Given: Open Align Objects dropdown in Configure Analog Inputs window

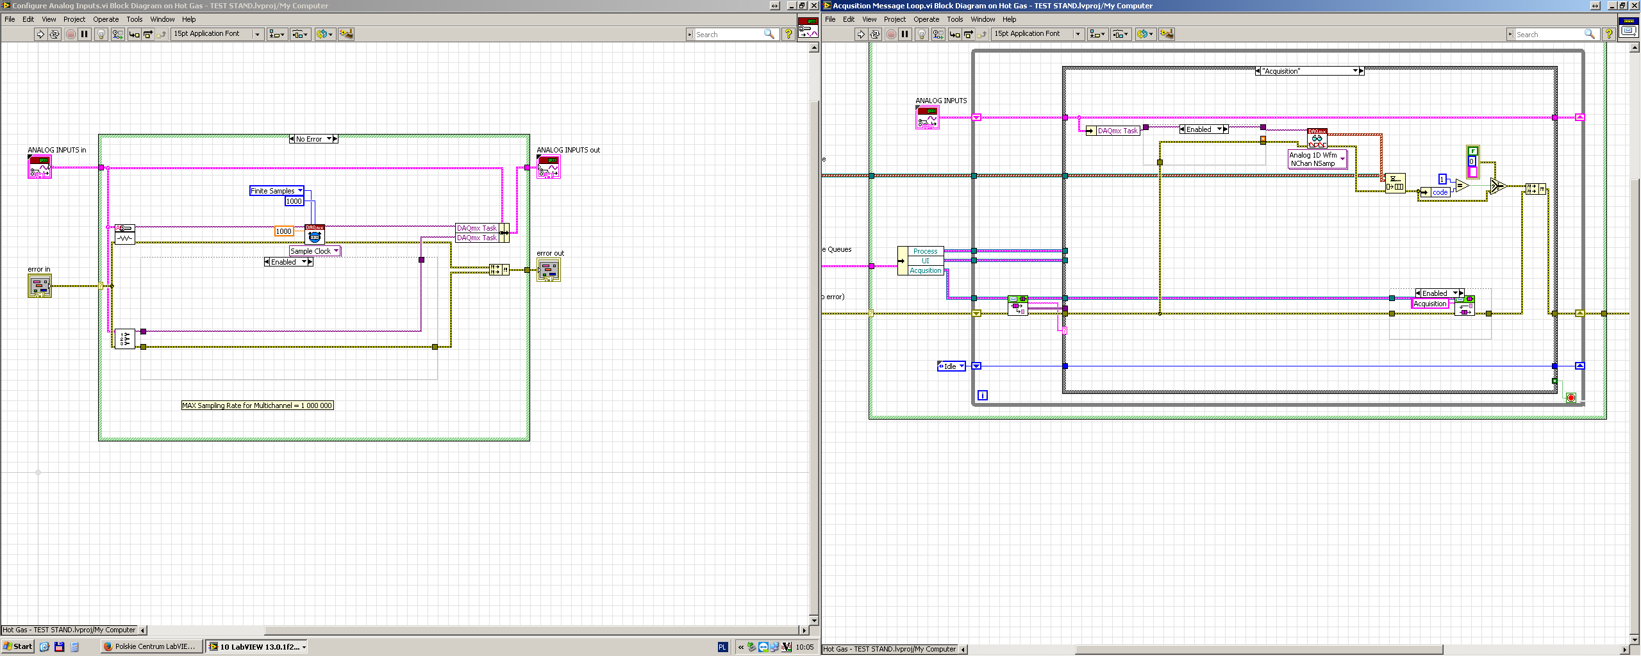Looking at the screenshot, I should (x=277, y=34).
